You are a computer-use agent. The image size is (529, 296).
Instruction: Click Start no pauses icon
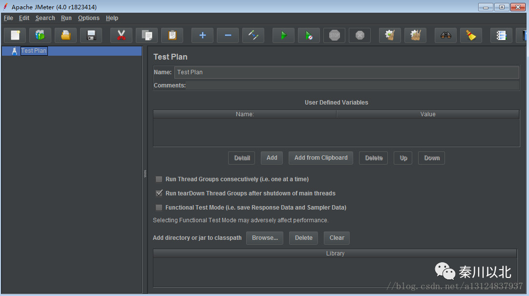309,35
